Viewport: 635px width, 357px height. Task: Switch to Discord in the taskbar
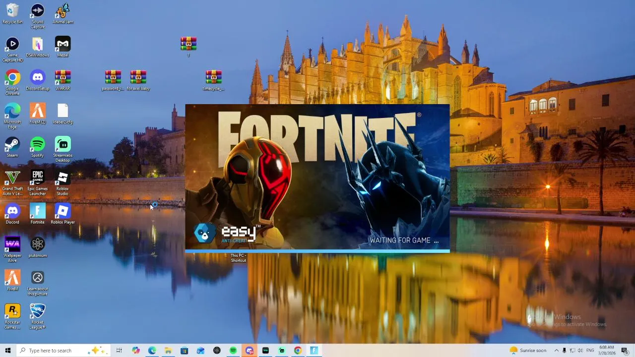pos(249,351)
